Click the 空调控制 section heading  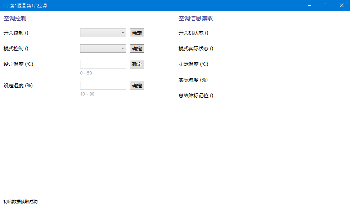(x=15, y=19)
